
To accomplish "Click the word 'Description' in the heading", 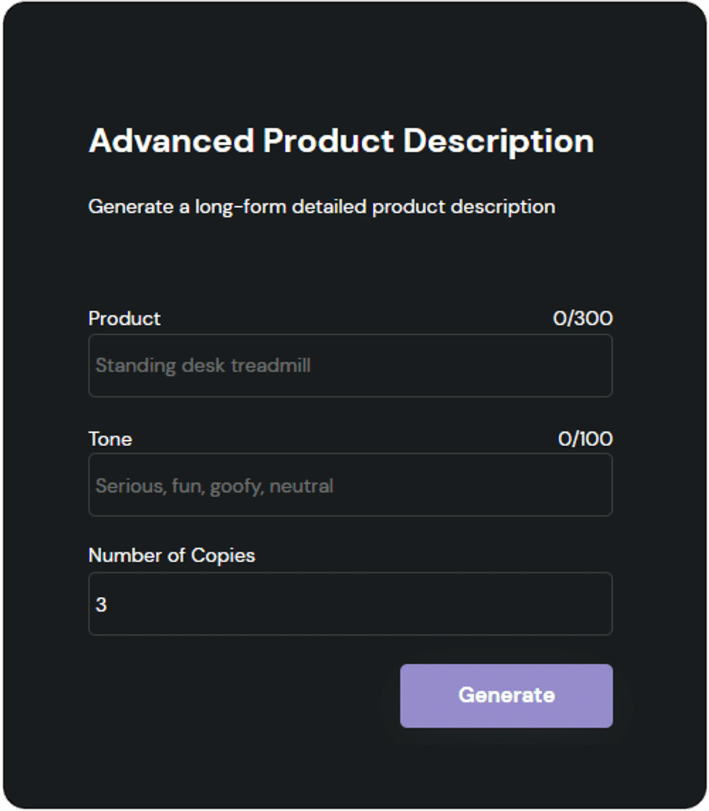I will tap(499, 141).
